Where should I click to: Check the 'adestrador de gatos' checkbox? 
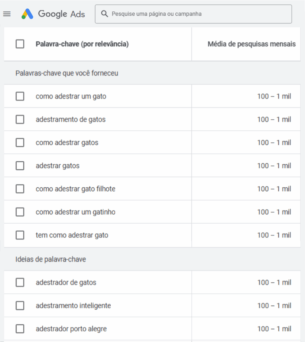click(x=20, y=283)
